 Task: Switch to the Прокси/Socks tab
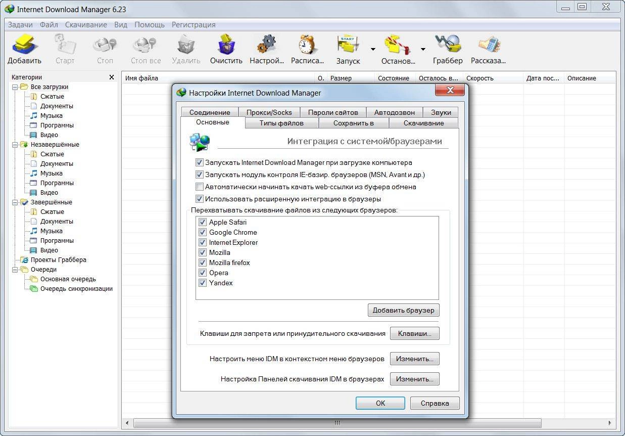[x=269, y=112]
